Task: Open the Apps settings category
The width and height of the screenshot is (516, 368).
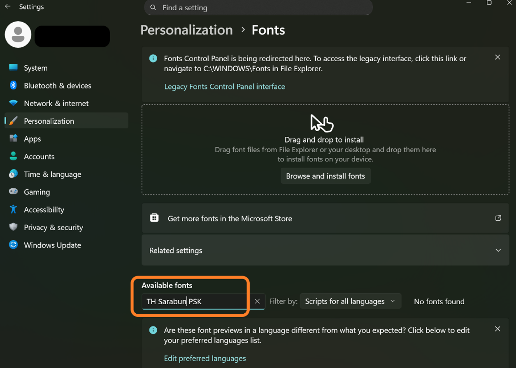Action: [32, 139]
